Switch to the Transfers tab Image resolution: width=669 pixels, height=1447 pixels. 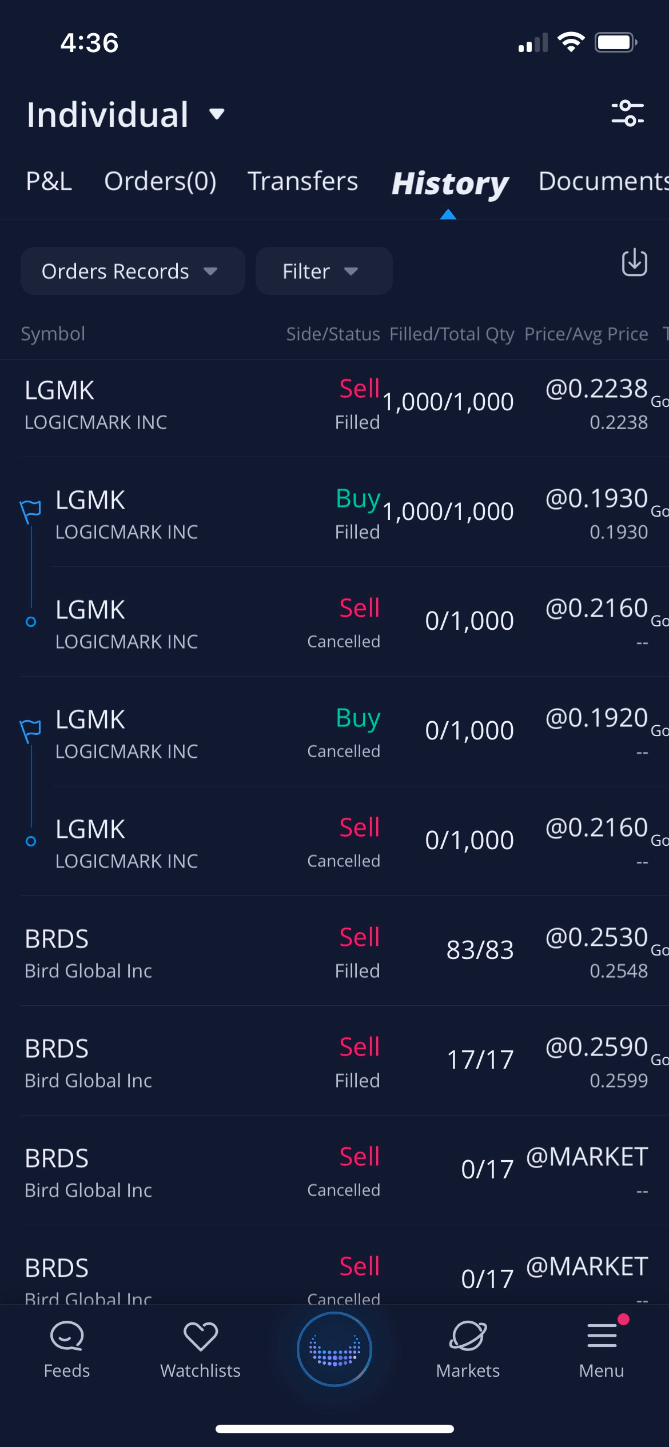tap(302, 181)
